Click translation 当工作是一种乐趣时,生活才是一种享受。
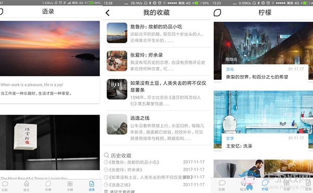Image resolution: width=313 pixels, height=193 pixels. (x=36, y=93)
